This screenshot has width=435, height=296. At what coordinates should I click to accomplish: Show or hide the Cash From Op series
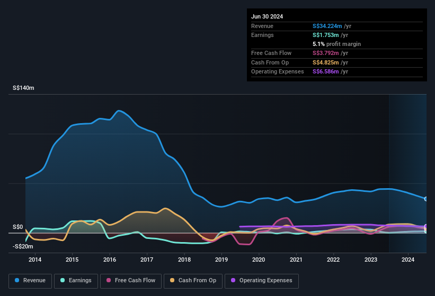193,280
